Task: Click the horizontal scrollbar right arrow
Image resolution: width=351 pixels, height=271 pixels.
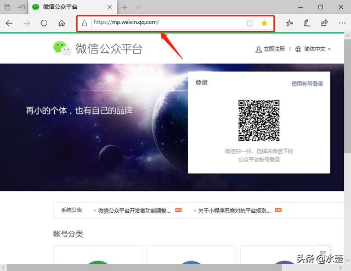Action: pos(341,267)
